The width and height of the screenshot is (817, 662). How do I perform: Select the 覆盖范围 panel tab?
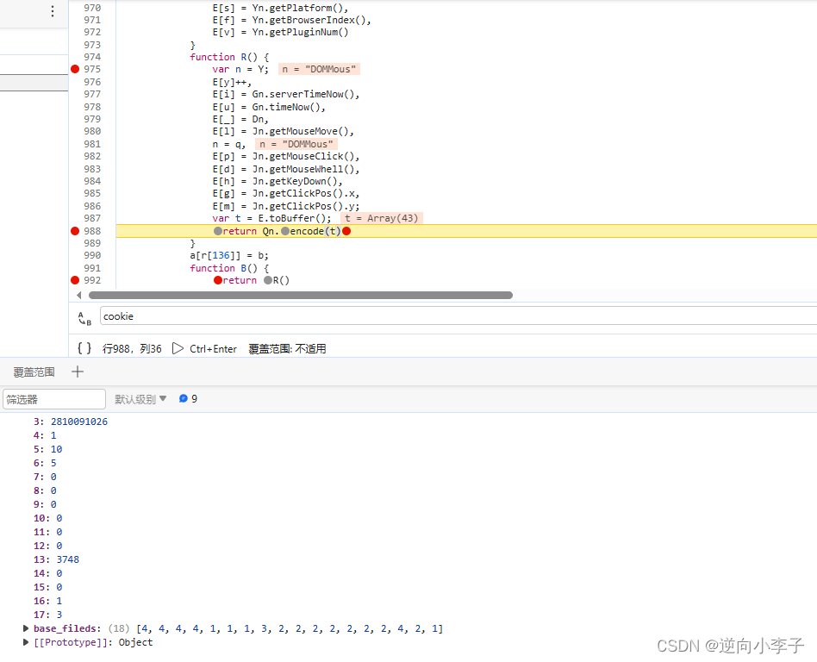(33, 371)
